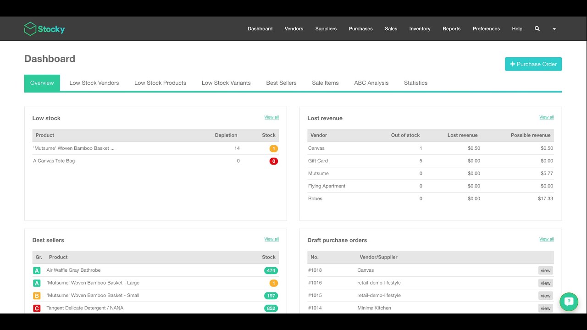Switch to Sale Items tab
This screenshot has height=330, width=587.
(x=325, y=83)
